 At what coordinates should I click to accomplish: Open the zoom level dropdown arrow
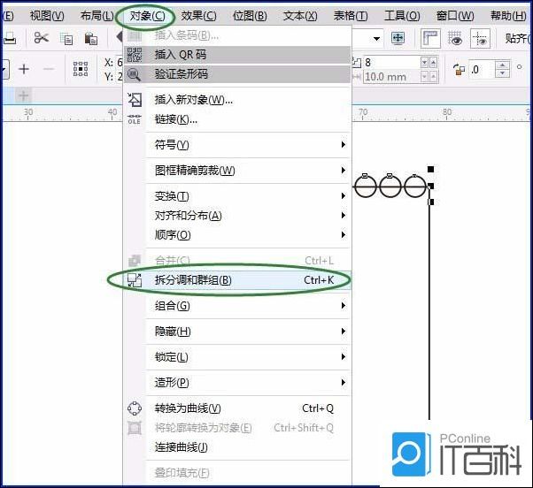(376, 39)
